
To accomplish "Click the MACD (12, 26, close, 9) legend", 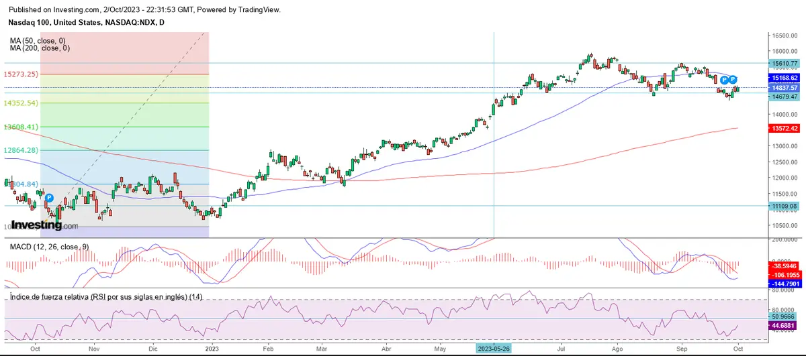I will [x=49, y=247].
